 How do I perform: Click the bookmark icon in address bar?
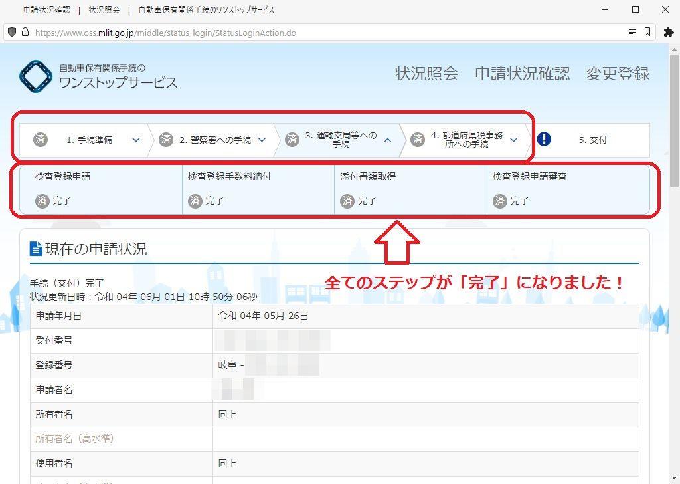click(x=647, y=32)
